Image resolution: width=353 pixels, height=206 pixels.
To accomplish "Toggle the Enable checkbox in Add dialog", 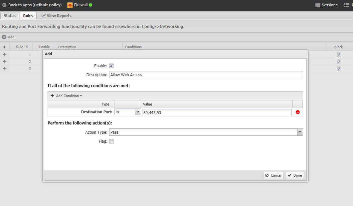I will (111, 66).
